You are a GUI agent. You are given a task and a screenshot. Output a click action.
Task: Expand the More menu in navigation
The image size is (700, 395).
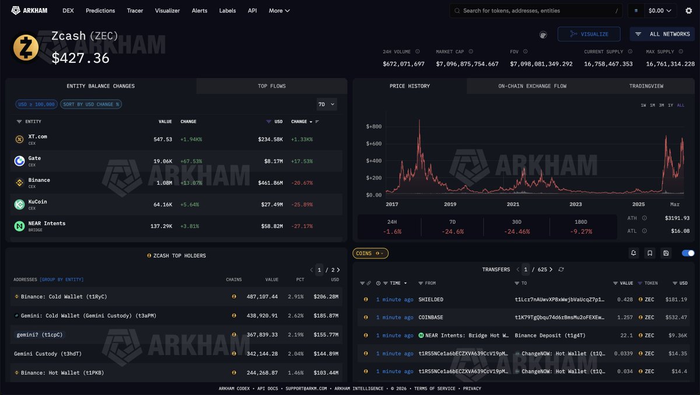279,10
